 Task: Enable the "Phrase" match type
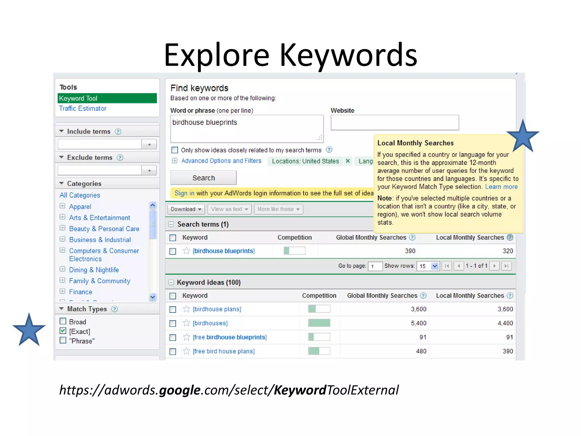63,340
